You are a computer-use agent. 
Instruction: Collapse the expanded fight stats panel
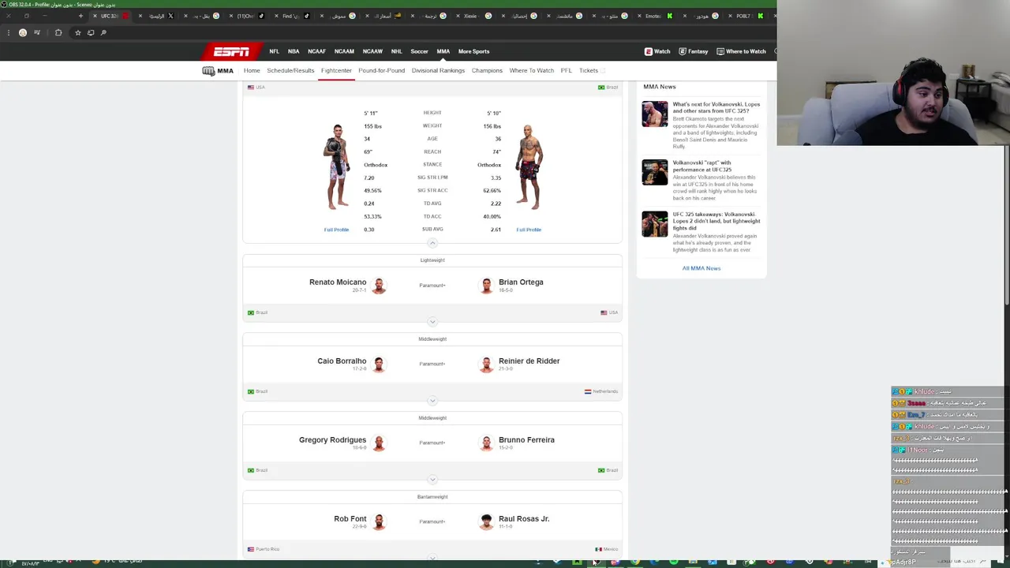(x=432, y=243)
